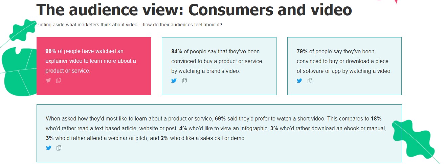Click the large green leaf left of pink card

point(19,73)
